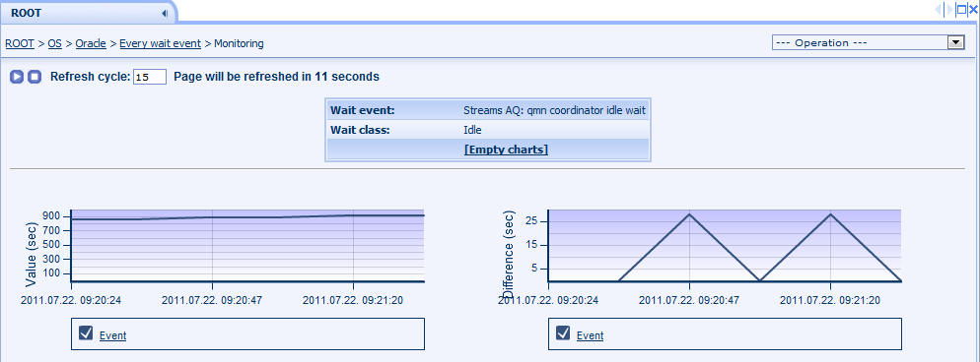The width and height of the screenshot is (980, 362).
Task: Open the OS breadcrumb link
Action: tap(55, 43)
